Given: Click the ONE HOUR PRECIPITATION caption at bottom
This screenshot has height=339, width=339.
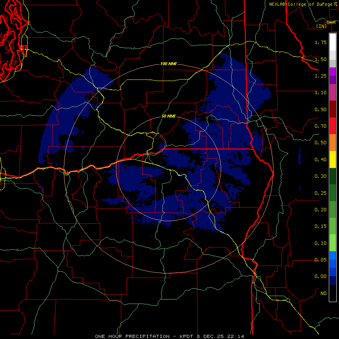Looking at the screenshot, I should pyautogui.click(x=169, y=336).
